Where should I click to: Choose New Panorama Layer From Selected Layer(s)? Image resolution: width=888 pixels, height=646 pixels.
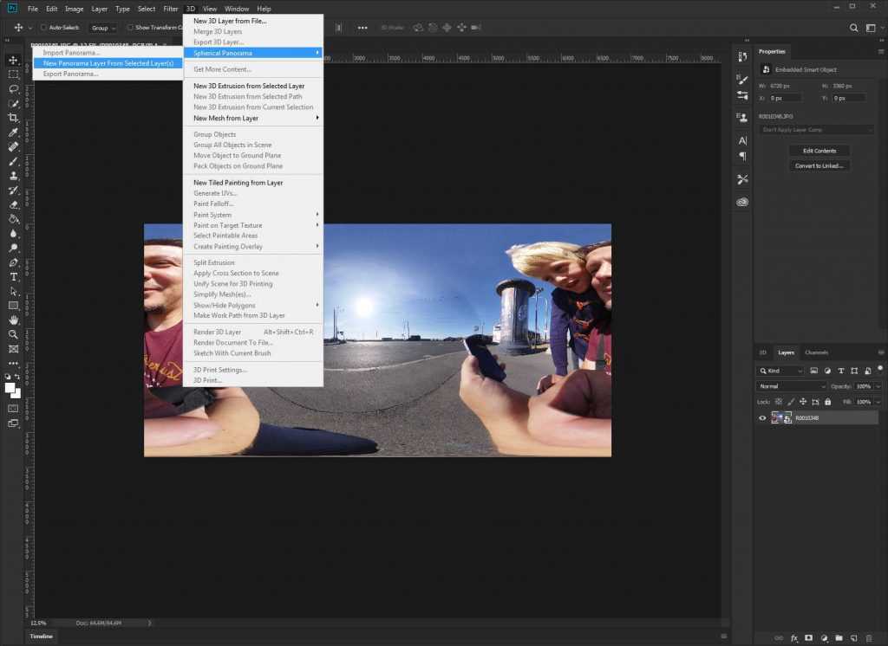click(108, 63)
